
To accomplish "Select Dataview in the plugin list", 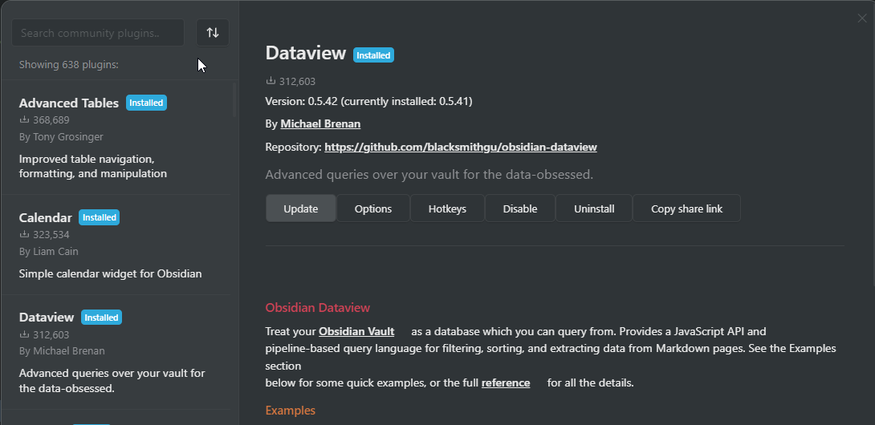I will tap(47, 317).
